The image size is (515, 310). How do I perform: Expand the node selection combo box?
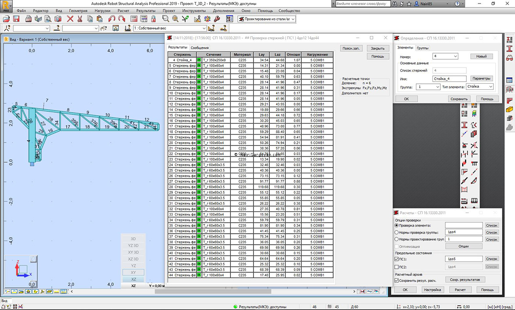click(47, 28)
